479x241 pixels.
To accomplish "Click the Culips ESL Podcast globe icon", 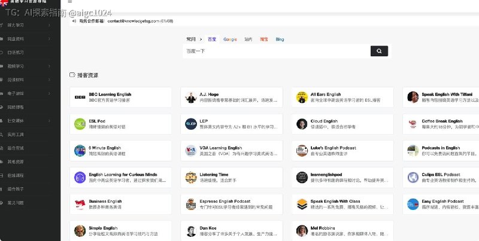I will 413,177.
